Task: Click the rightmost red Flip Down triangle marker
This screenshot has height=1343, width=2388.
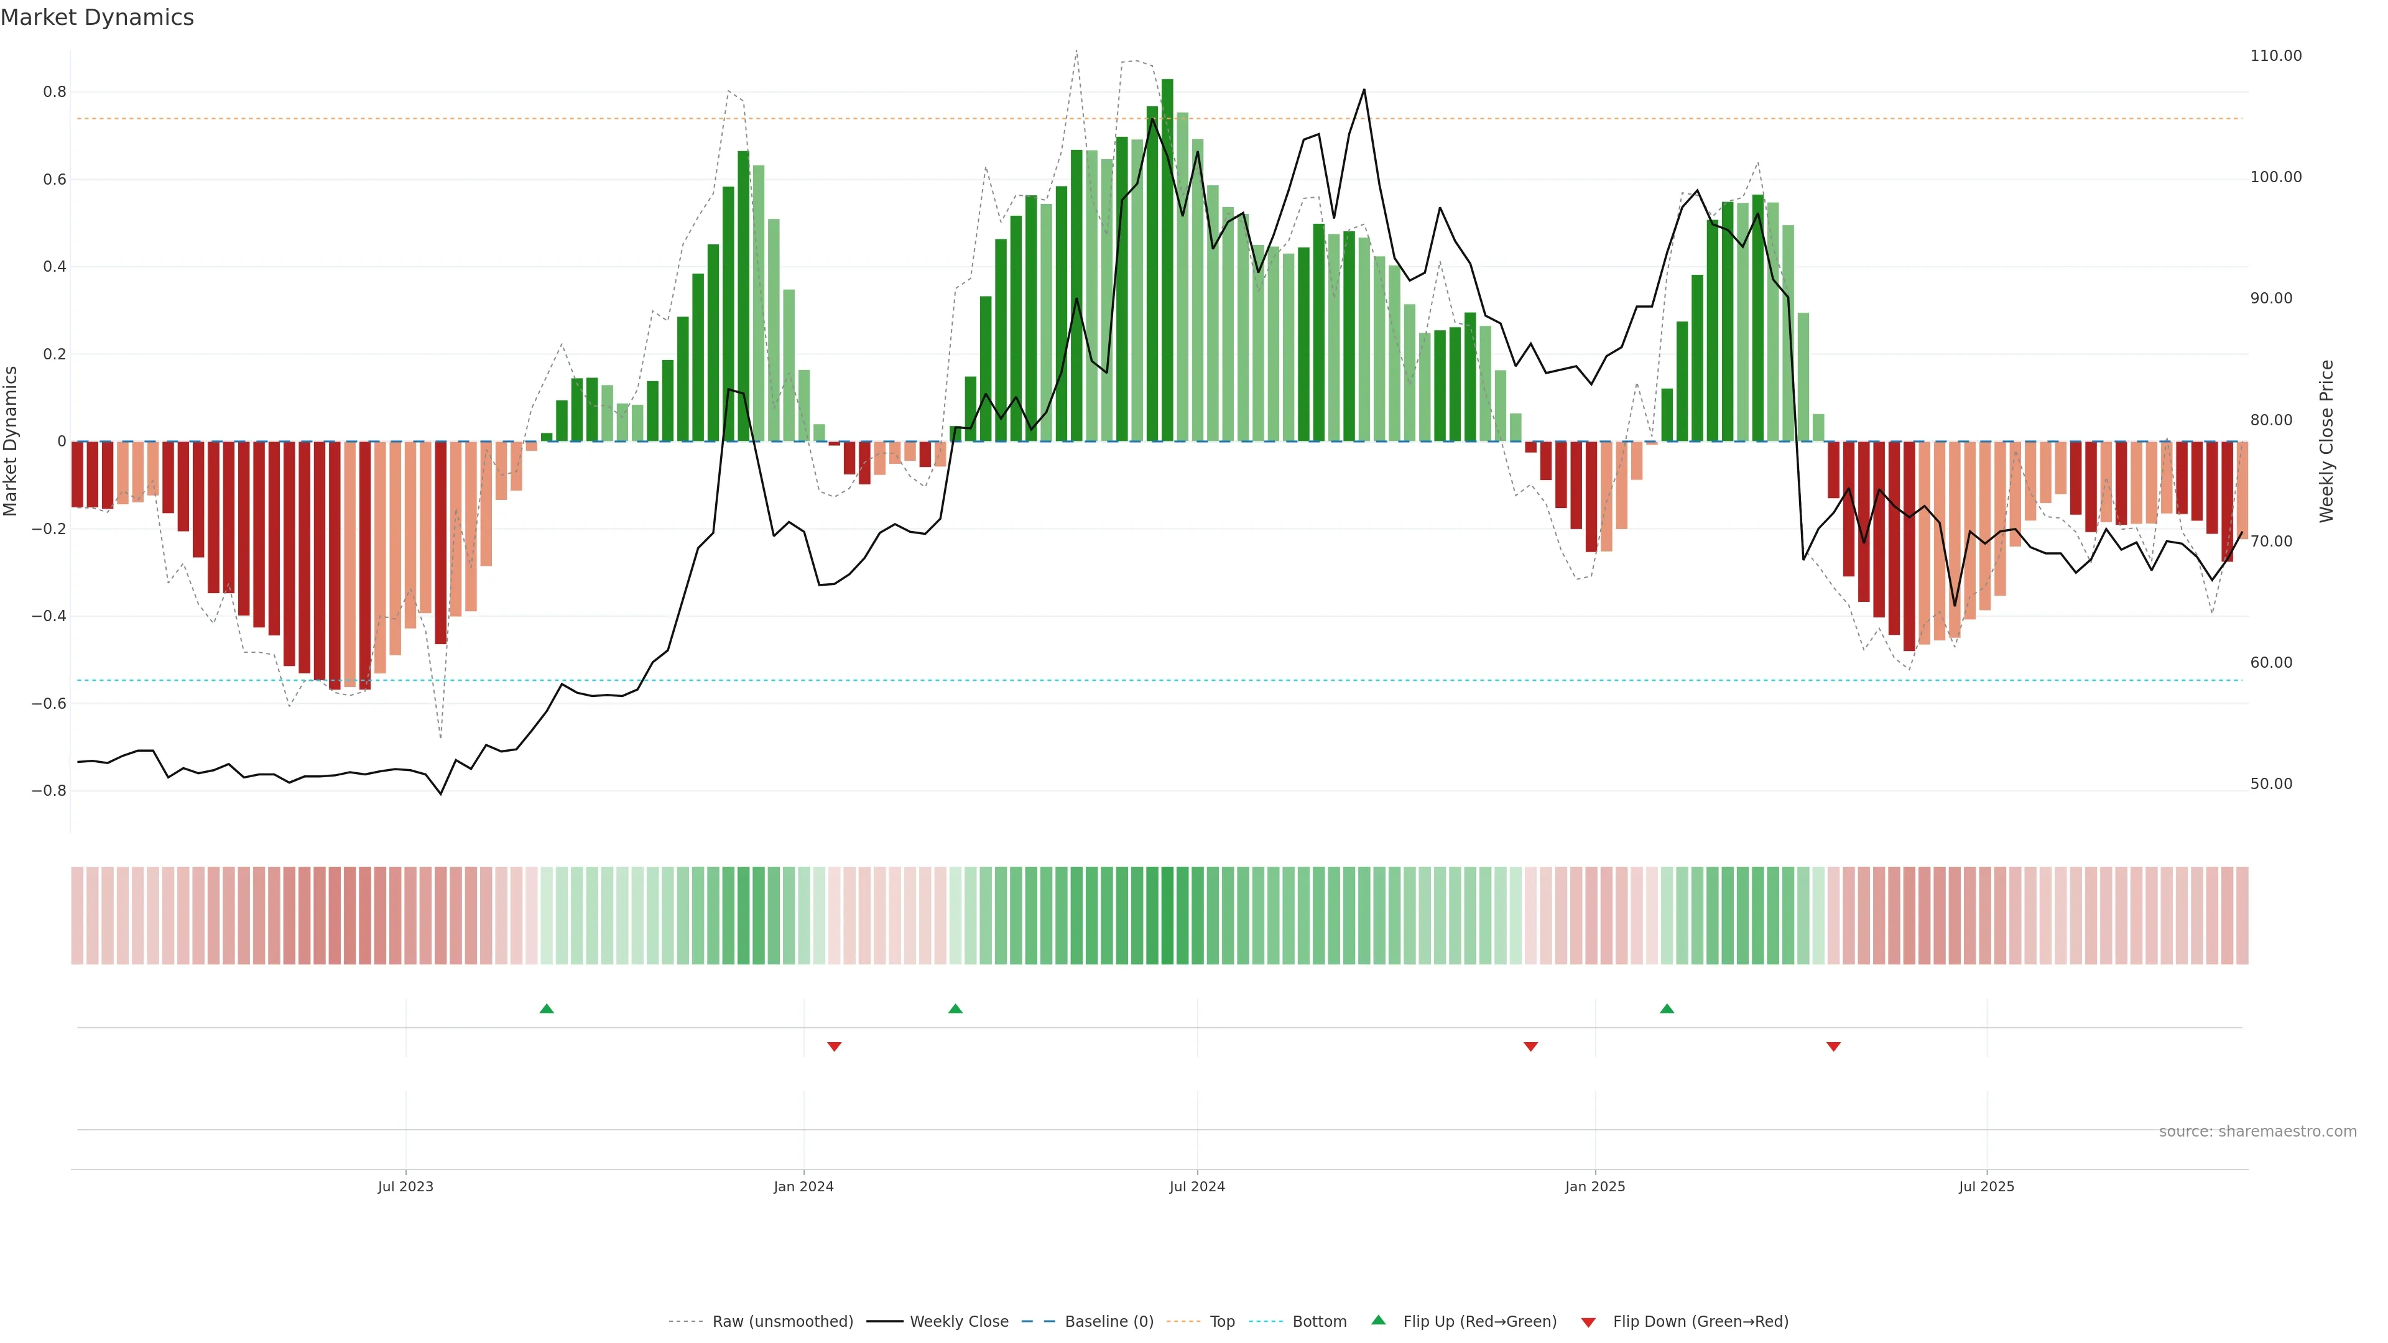Action: (x=1833, y=1046)
